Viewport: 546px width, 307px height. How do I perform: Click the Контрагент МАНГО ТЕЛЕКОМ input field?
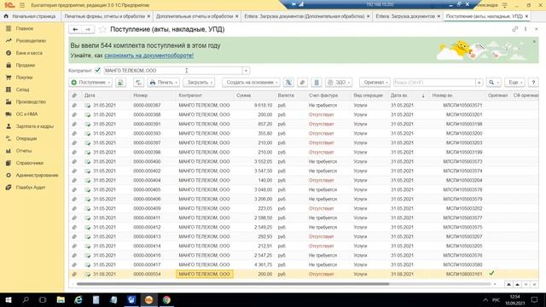pyautogui.click(x=173, y=71)
